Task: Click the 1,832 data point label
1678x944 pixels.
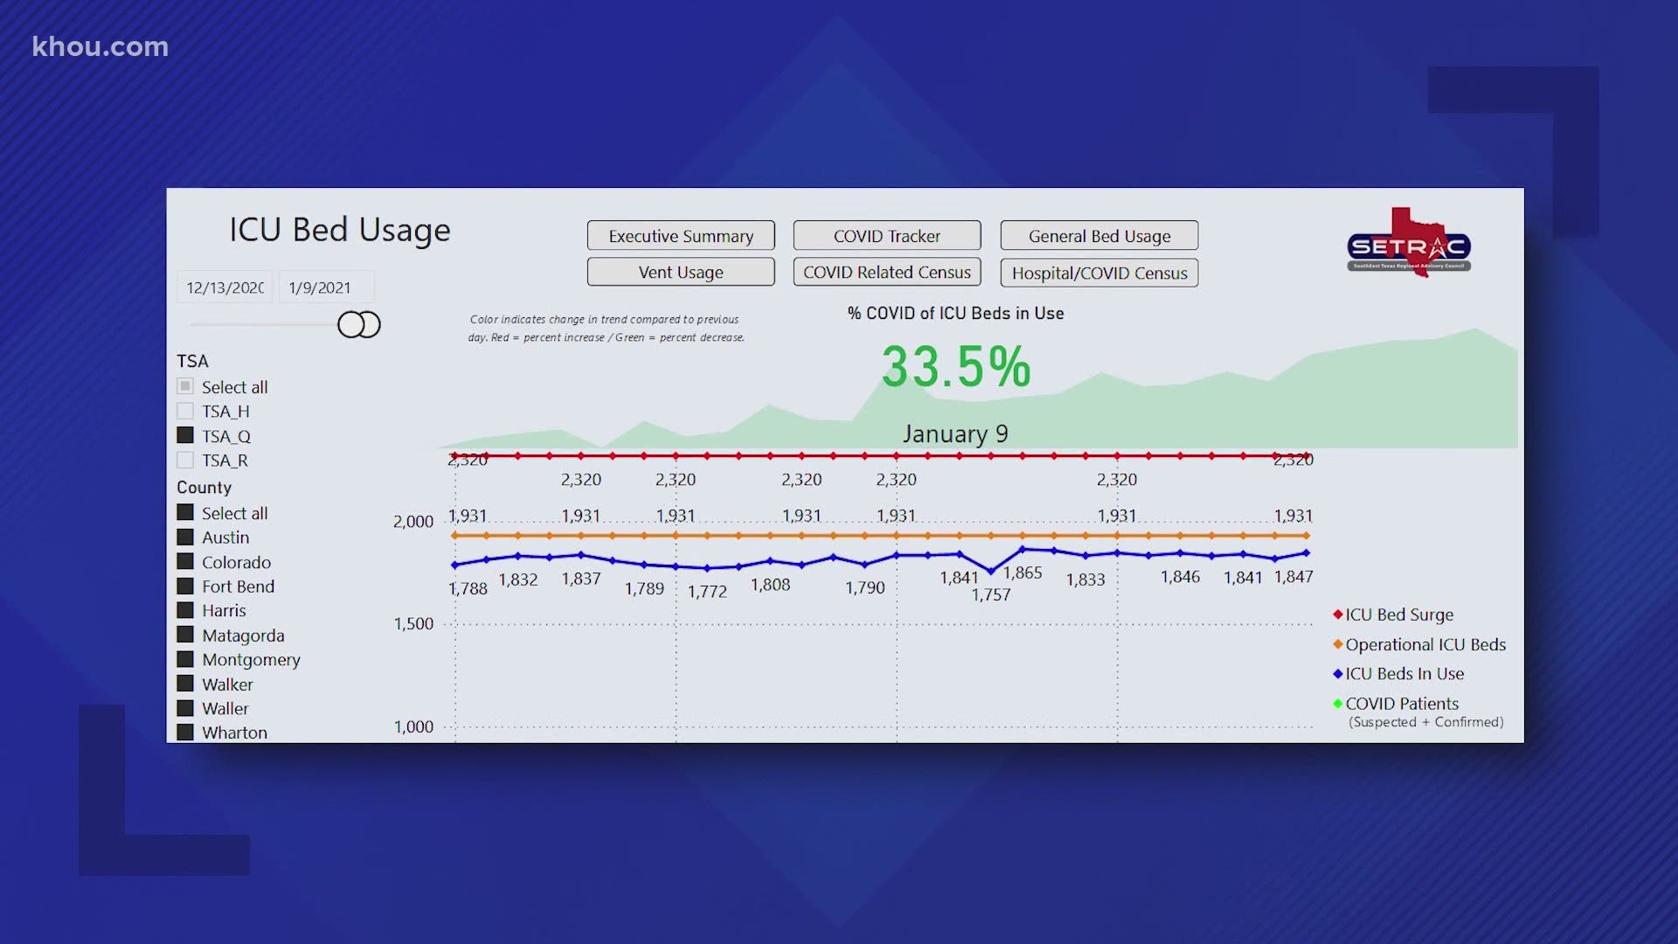Action: (518, 580)
